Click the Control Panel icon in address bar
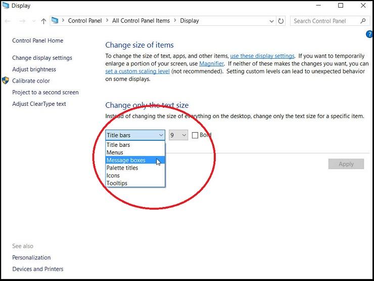 click(55, 21)
